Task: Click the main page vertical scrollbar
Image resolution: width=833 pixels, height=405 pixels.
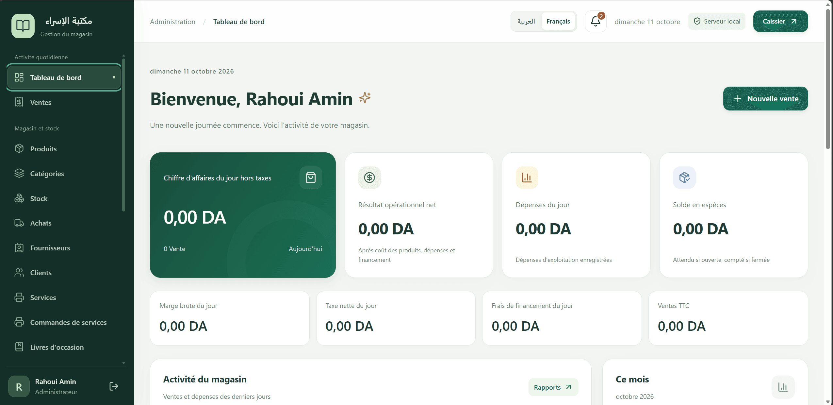Action: pos(827,79)
